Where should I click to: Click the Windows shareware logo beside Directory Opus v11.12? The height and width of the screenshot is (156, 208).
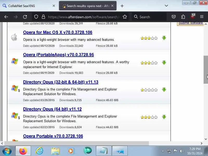click(x=16, y=116)
